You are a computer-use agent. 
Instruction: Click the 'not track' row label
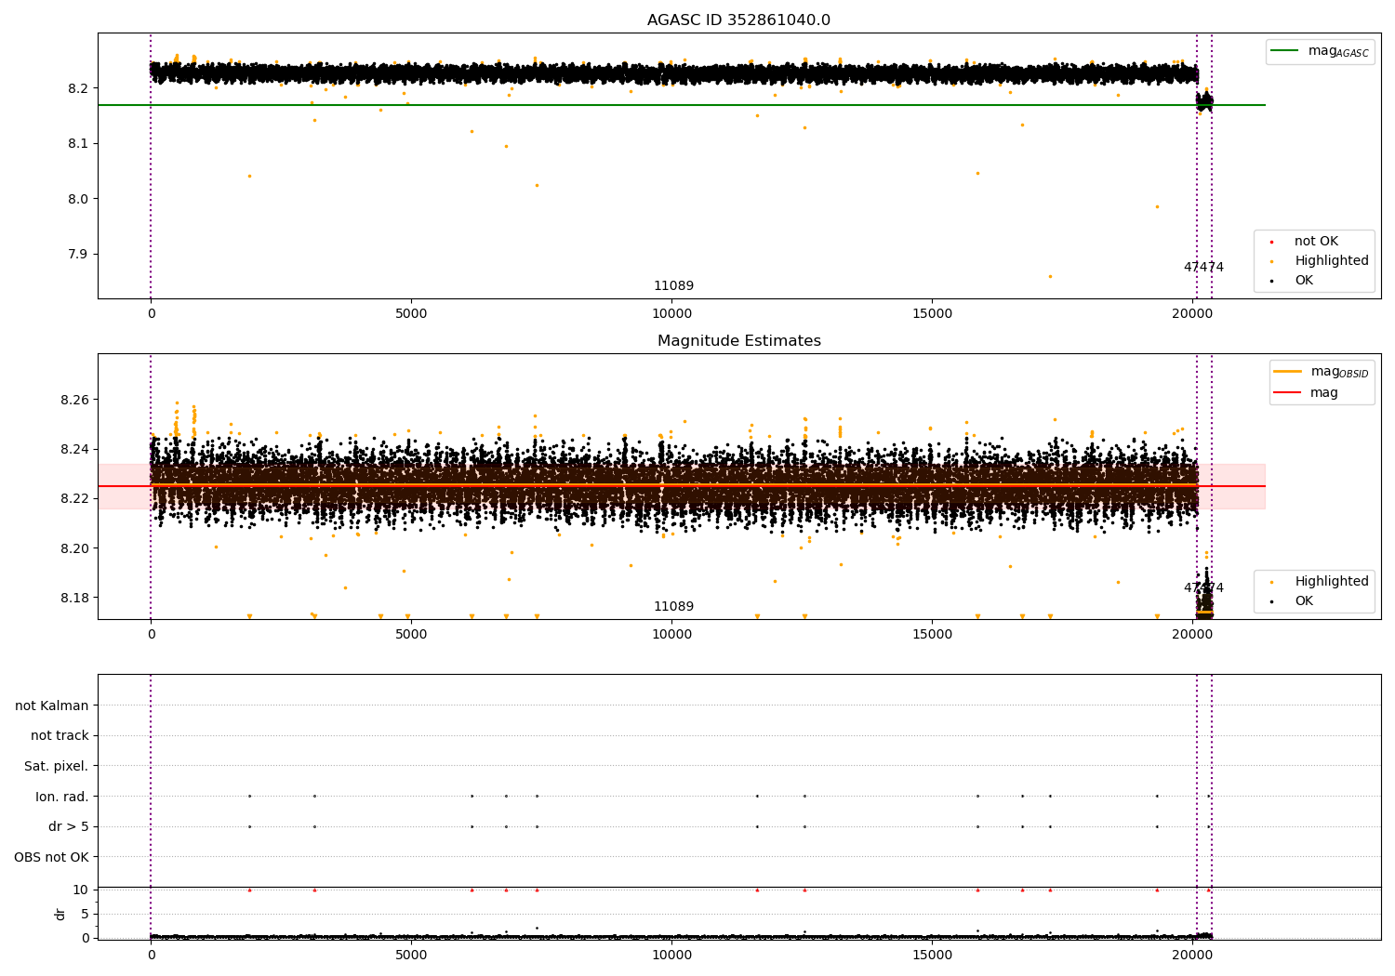(x=60, y=735)
